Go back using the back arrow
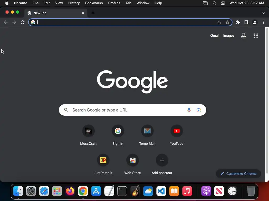Viewport: 269px width, 201px height. (x=6, y=22)
